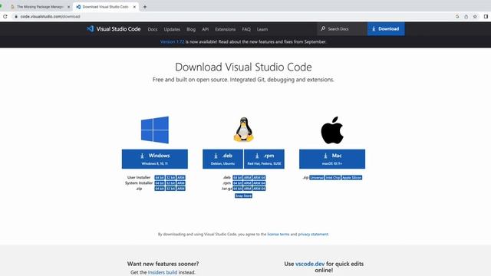Download Linux .deb 64 bit

(237, 177)
